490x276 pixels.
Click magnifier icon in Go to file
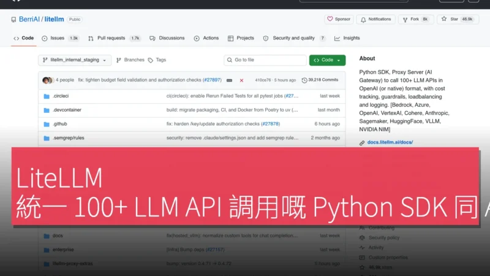coord(230,60)
